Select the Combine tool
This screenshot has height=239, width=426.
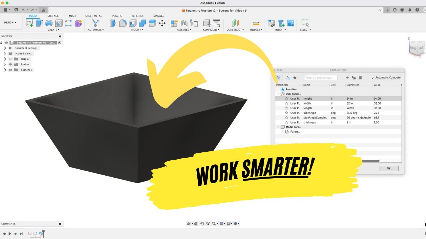coord(142,23)
